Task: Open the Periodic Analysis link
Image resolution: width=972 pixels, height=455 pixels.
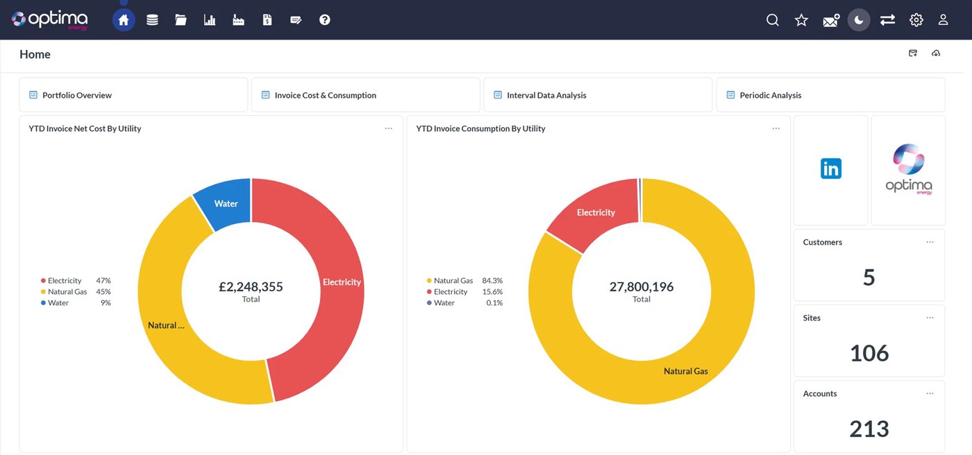Action: (830, 95)
